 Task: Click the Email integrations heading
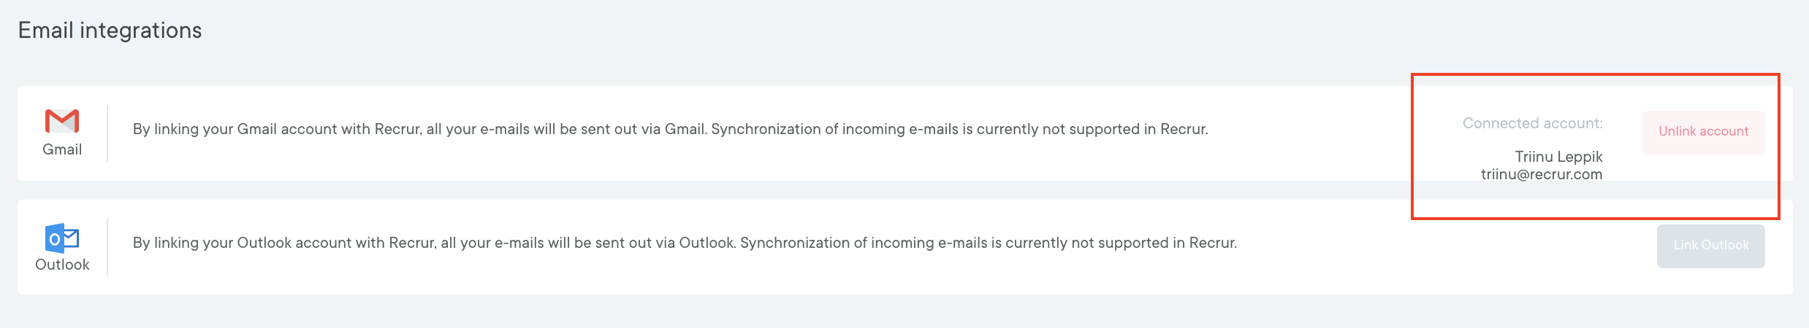point(110,31)
